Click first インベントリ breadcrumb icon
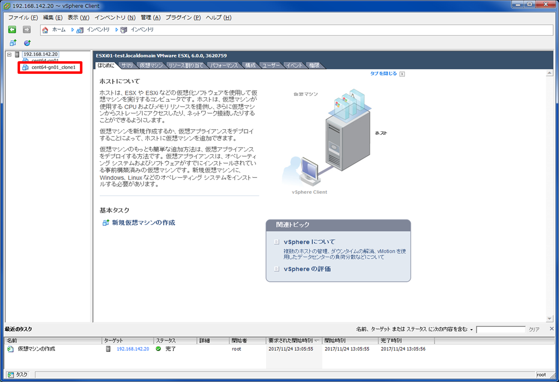This screenshot has width=559, height=382. 80,30
